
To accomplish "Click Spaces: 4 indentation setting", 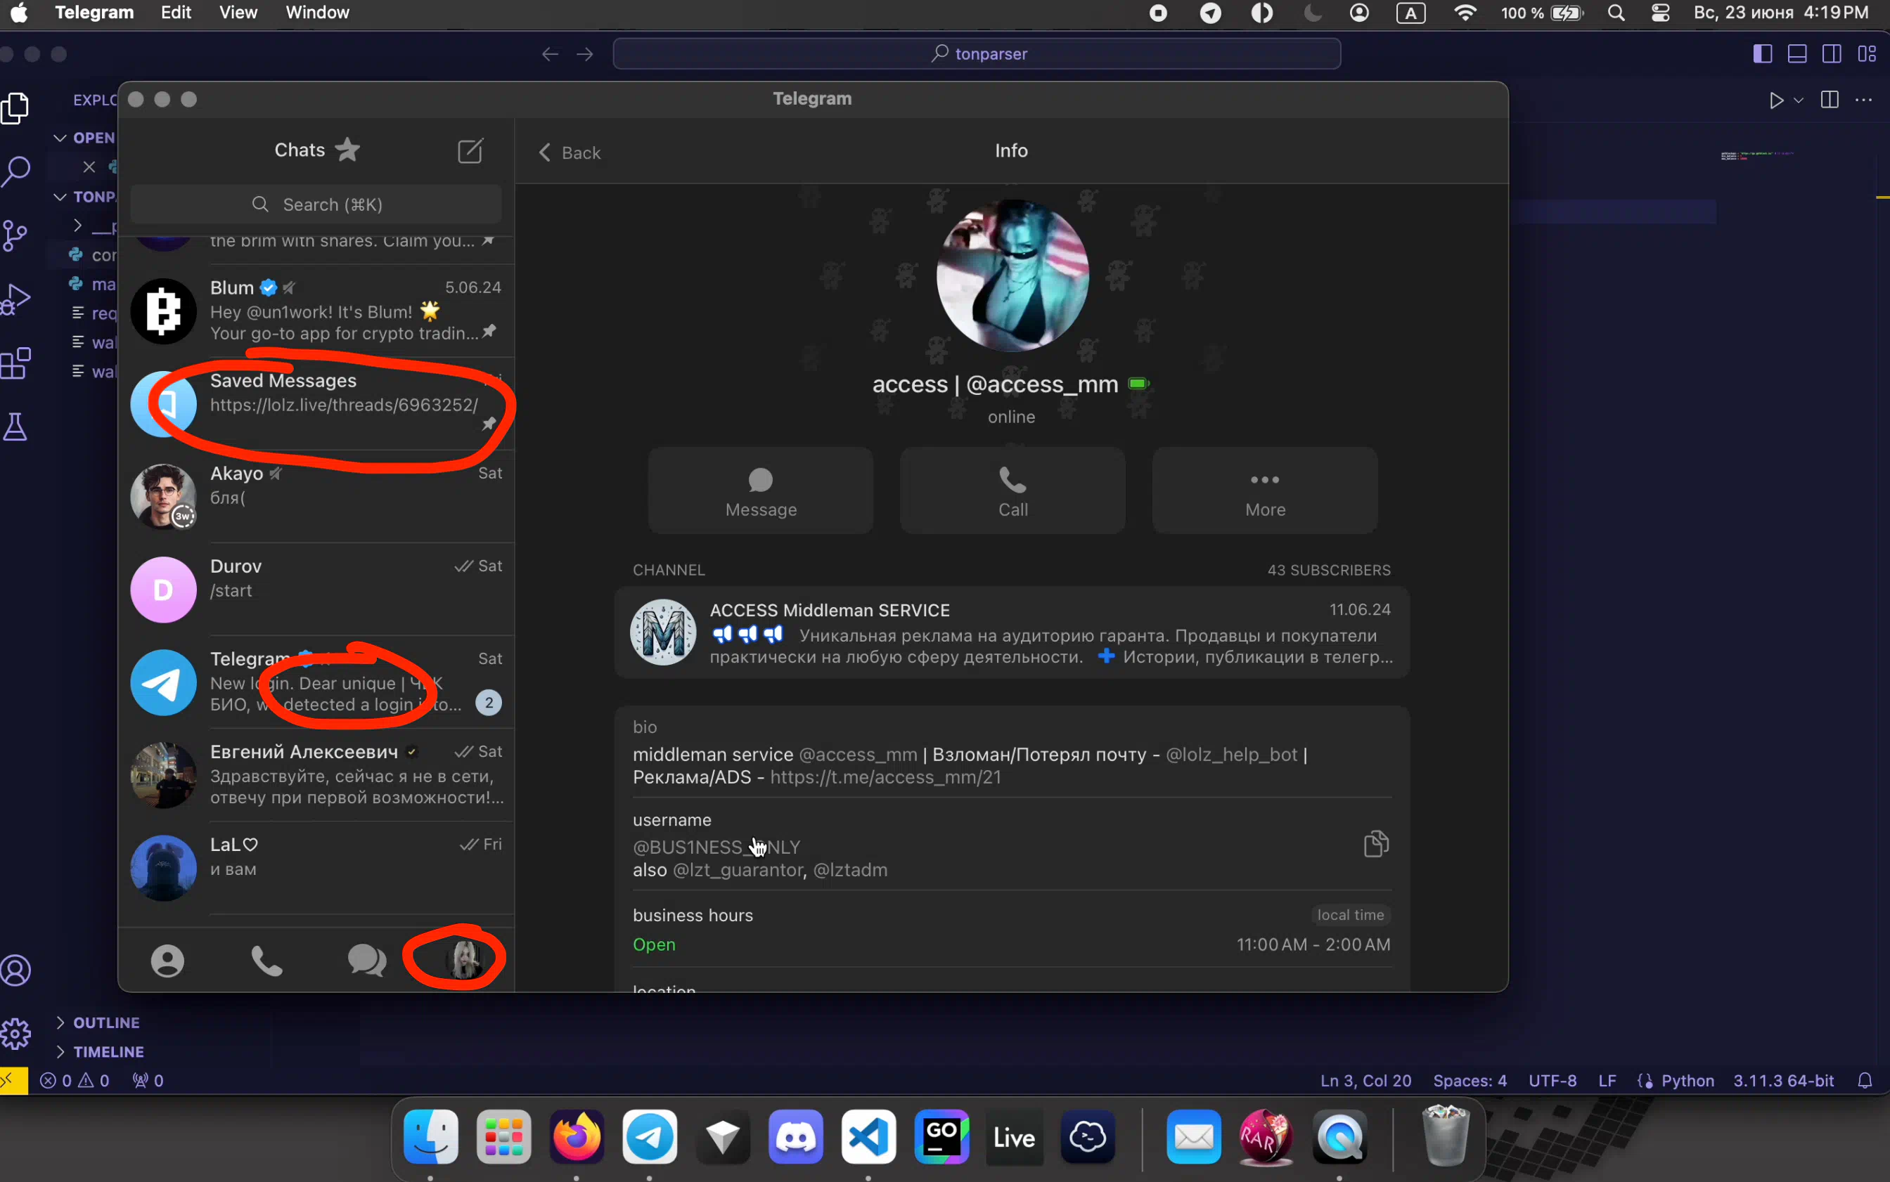I will coord(1470,1080).
